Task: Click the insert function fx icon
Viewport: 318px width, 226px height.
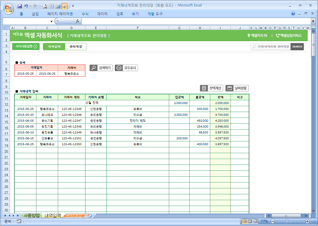Action: click(x=78, y=21)
